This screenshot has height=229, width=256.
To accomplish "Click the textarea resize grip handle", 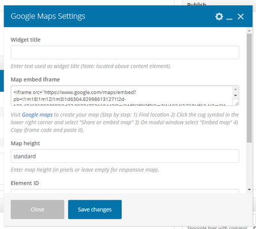I will (x=236, y=103).
